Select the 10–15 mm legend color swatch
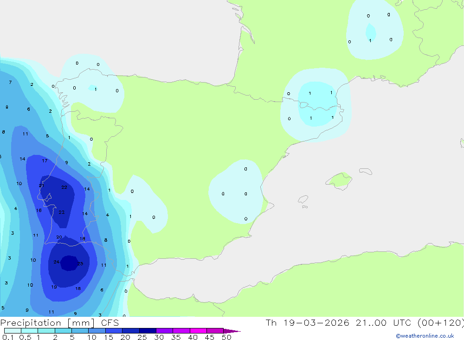 pyautogui.click(x=97, y=331)
